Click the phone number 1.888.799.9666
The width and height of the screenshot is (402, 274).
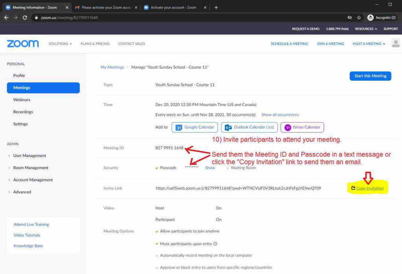tap(337, 29)
